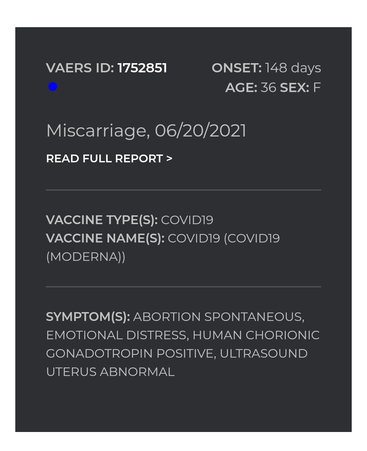The height and width of the screenshot is (451, 367).
Task: Click the VACCINE TYPE(S) label
Action: (102, 220)
